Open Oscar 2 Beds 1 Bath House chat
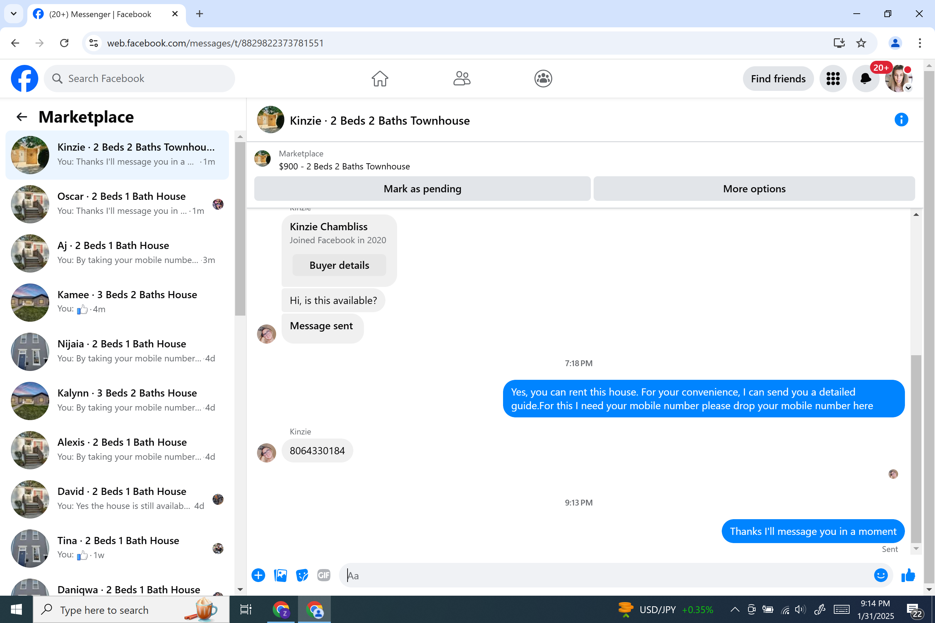Image resolution: width=935 pixels, height=623 pixels. 117,204
